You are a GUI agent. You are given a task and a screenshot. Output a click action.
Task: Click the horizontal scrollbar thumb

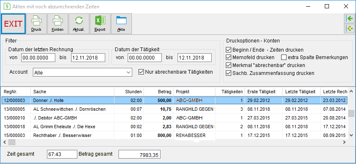(12, 142)
